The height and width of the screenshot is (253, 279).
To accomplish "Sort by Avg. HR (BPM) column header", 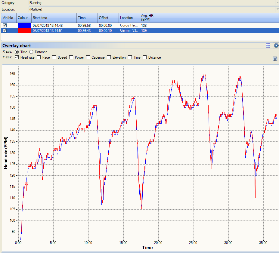I will 152,18.
